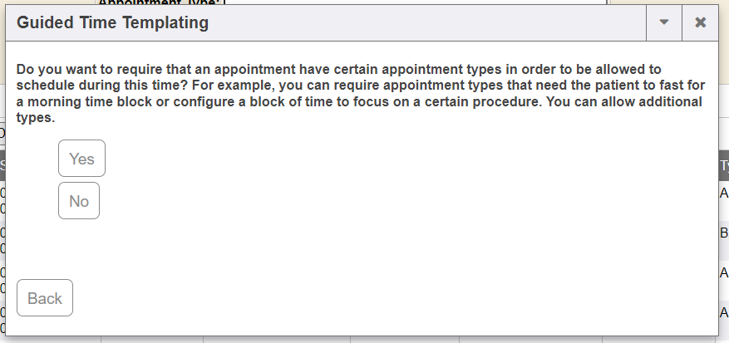The width and height of the screenshot is (729, 343).
Task: Focus the Appointment Type input field
Action: pos(416,2)
